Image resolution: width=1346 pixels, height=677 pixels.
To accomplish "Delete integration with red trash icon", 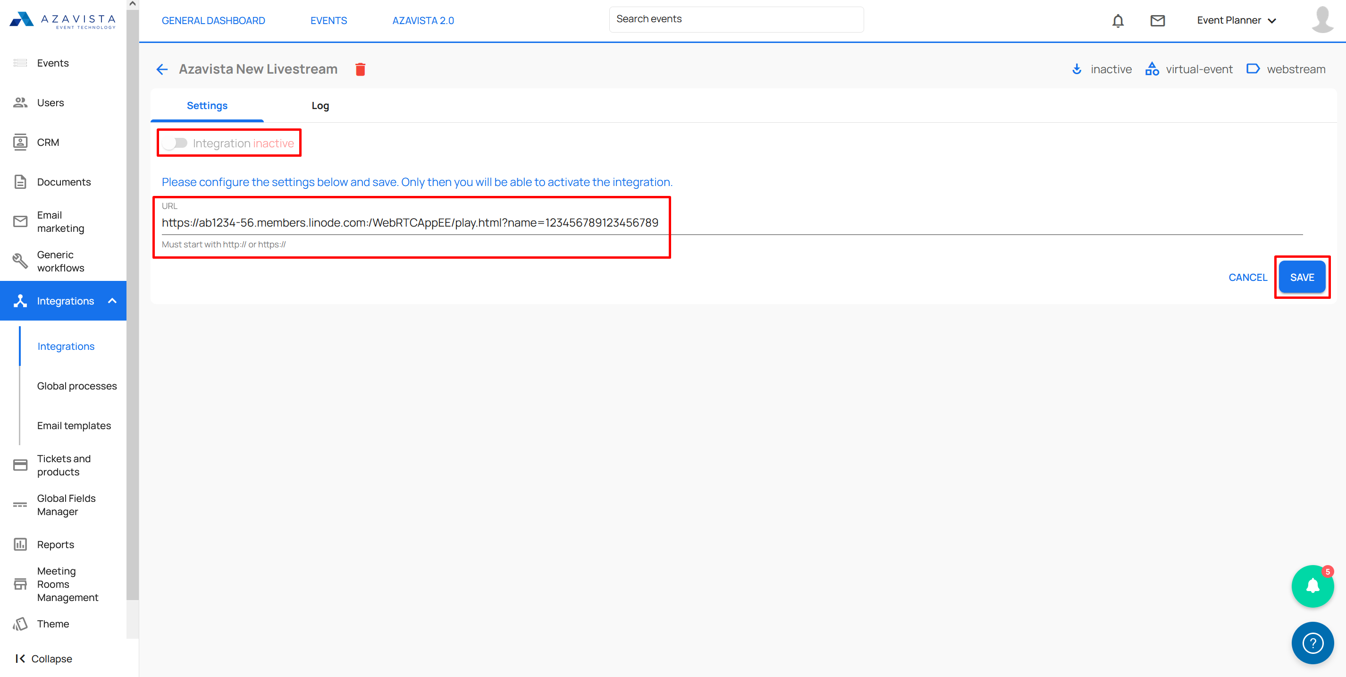I will click(x=360, y=69).
